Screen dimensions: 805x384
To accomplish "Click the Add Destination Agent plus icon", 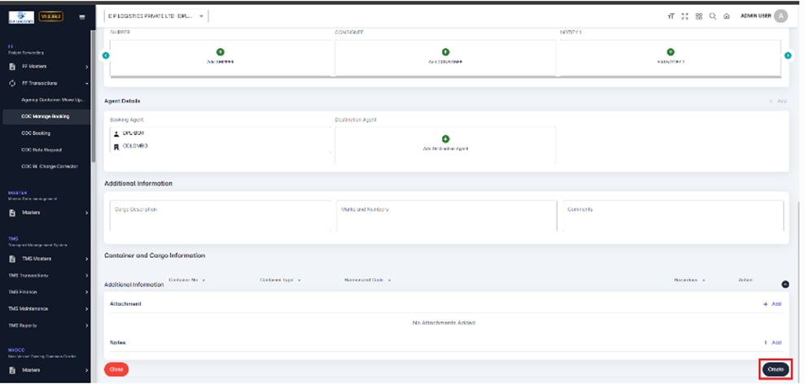I will (445, 139).
